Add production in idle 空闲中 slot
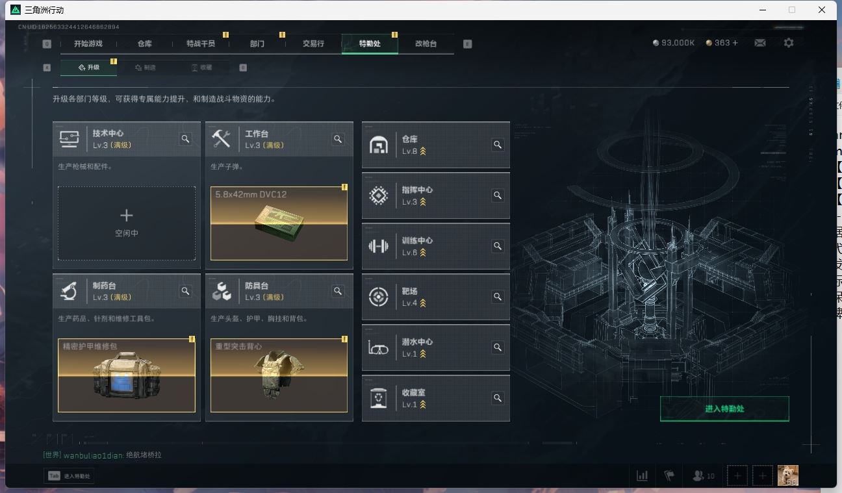Screen dimensions: 842x493 [x=127, y=223]
